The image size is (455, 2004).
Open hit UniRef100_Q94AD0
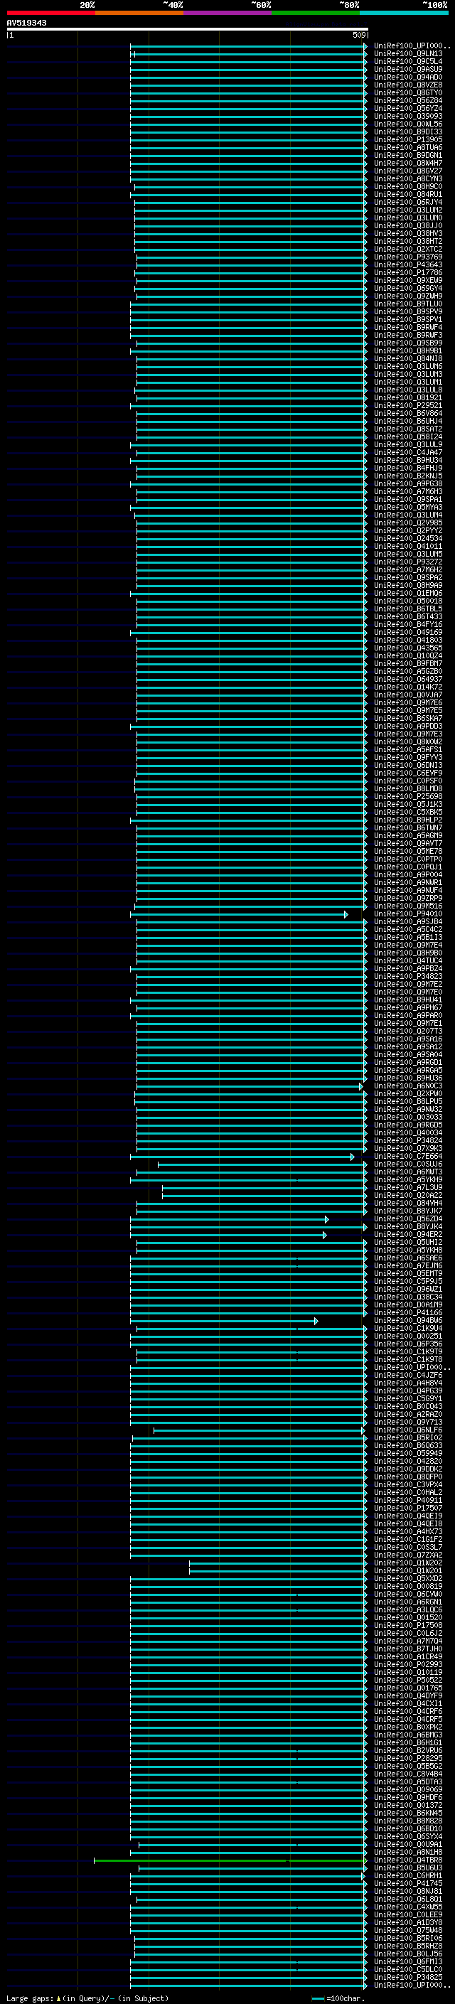pyautogui.click(x=407, y=77)
